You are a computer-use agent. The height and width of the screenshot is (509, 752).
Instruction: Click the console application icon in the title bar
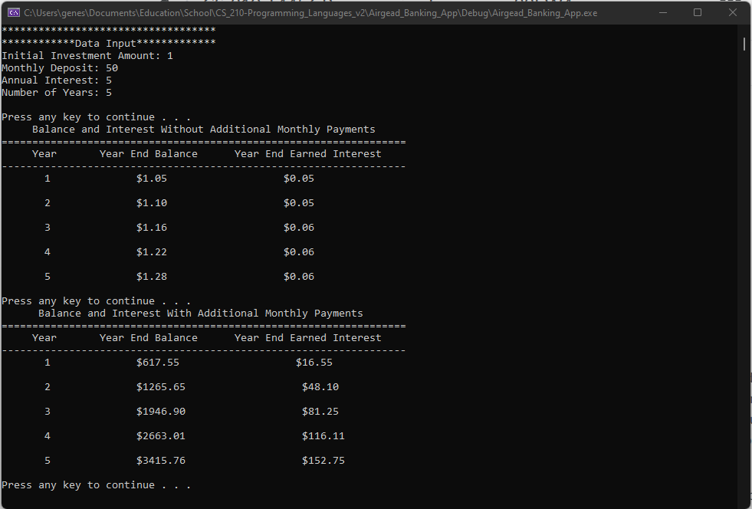(11, 12)
